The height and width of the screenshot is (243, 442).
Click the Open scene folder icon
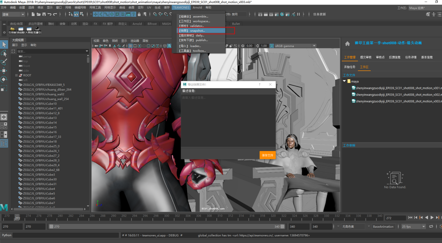38,14
